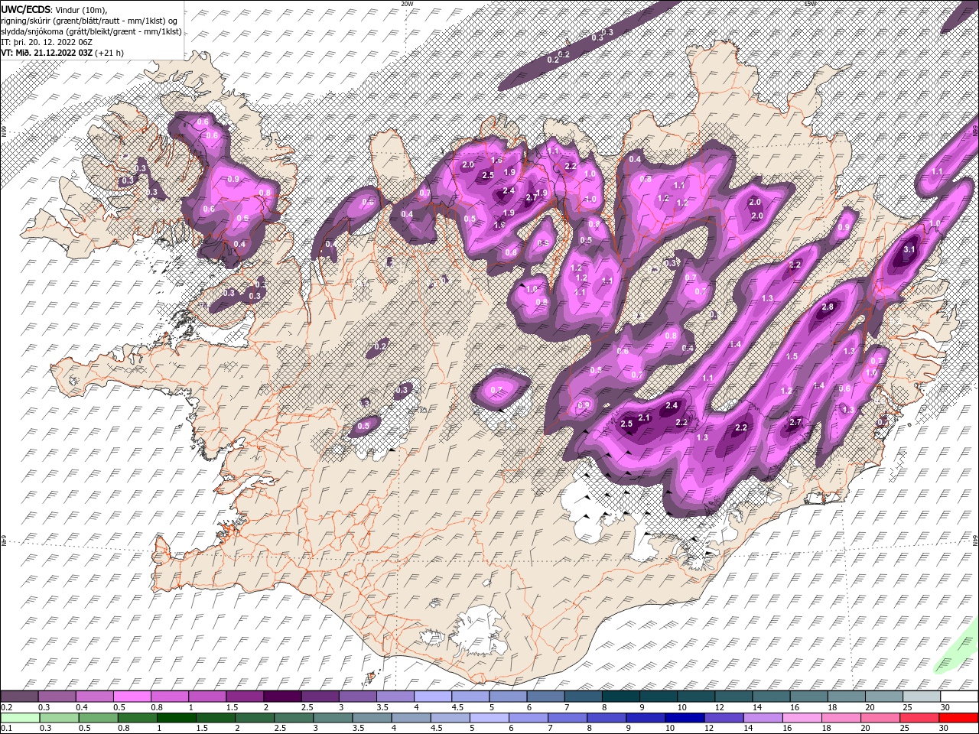The image size is (979, 734).
Task: Click the UWC/ECDS title in legend box
Action: [27, 8]
